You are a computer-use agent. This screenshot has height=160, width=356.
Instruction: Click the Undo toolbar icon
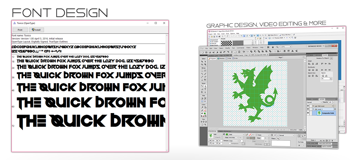pos(224,52)
